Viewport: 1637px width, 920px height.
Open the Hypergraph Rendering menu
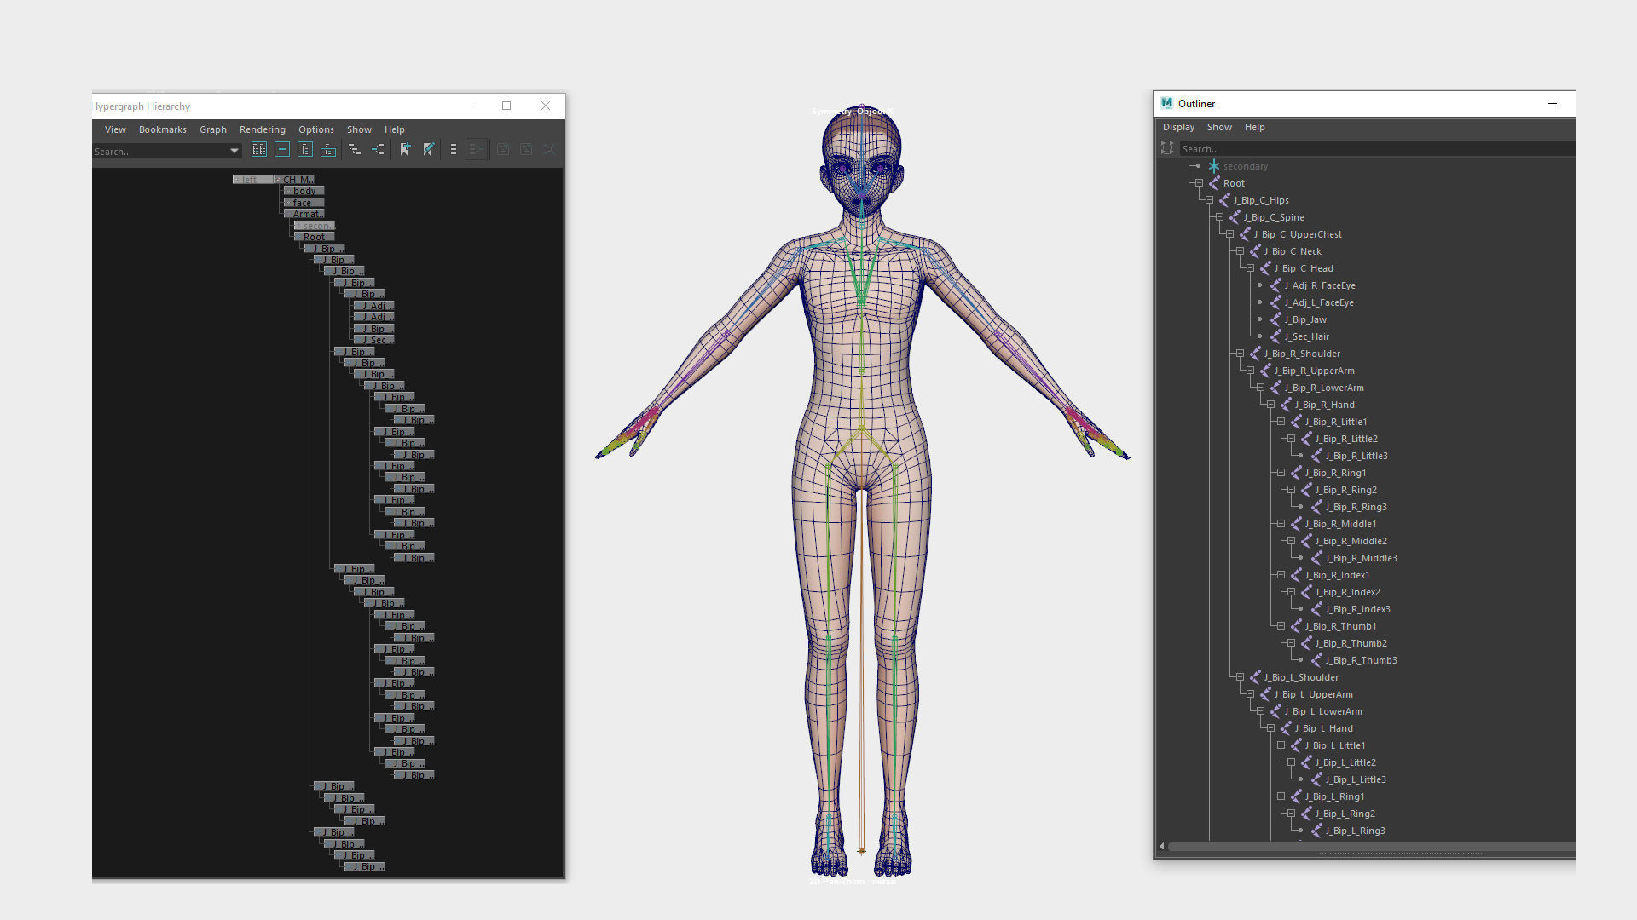point(262,129)
